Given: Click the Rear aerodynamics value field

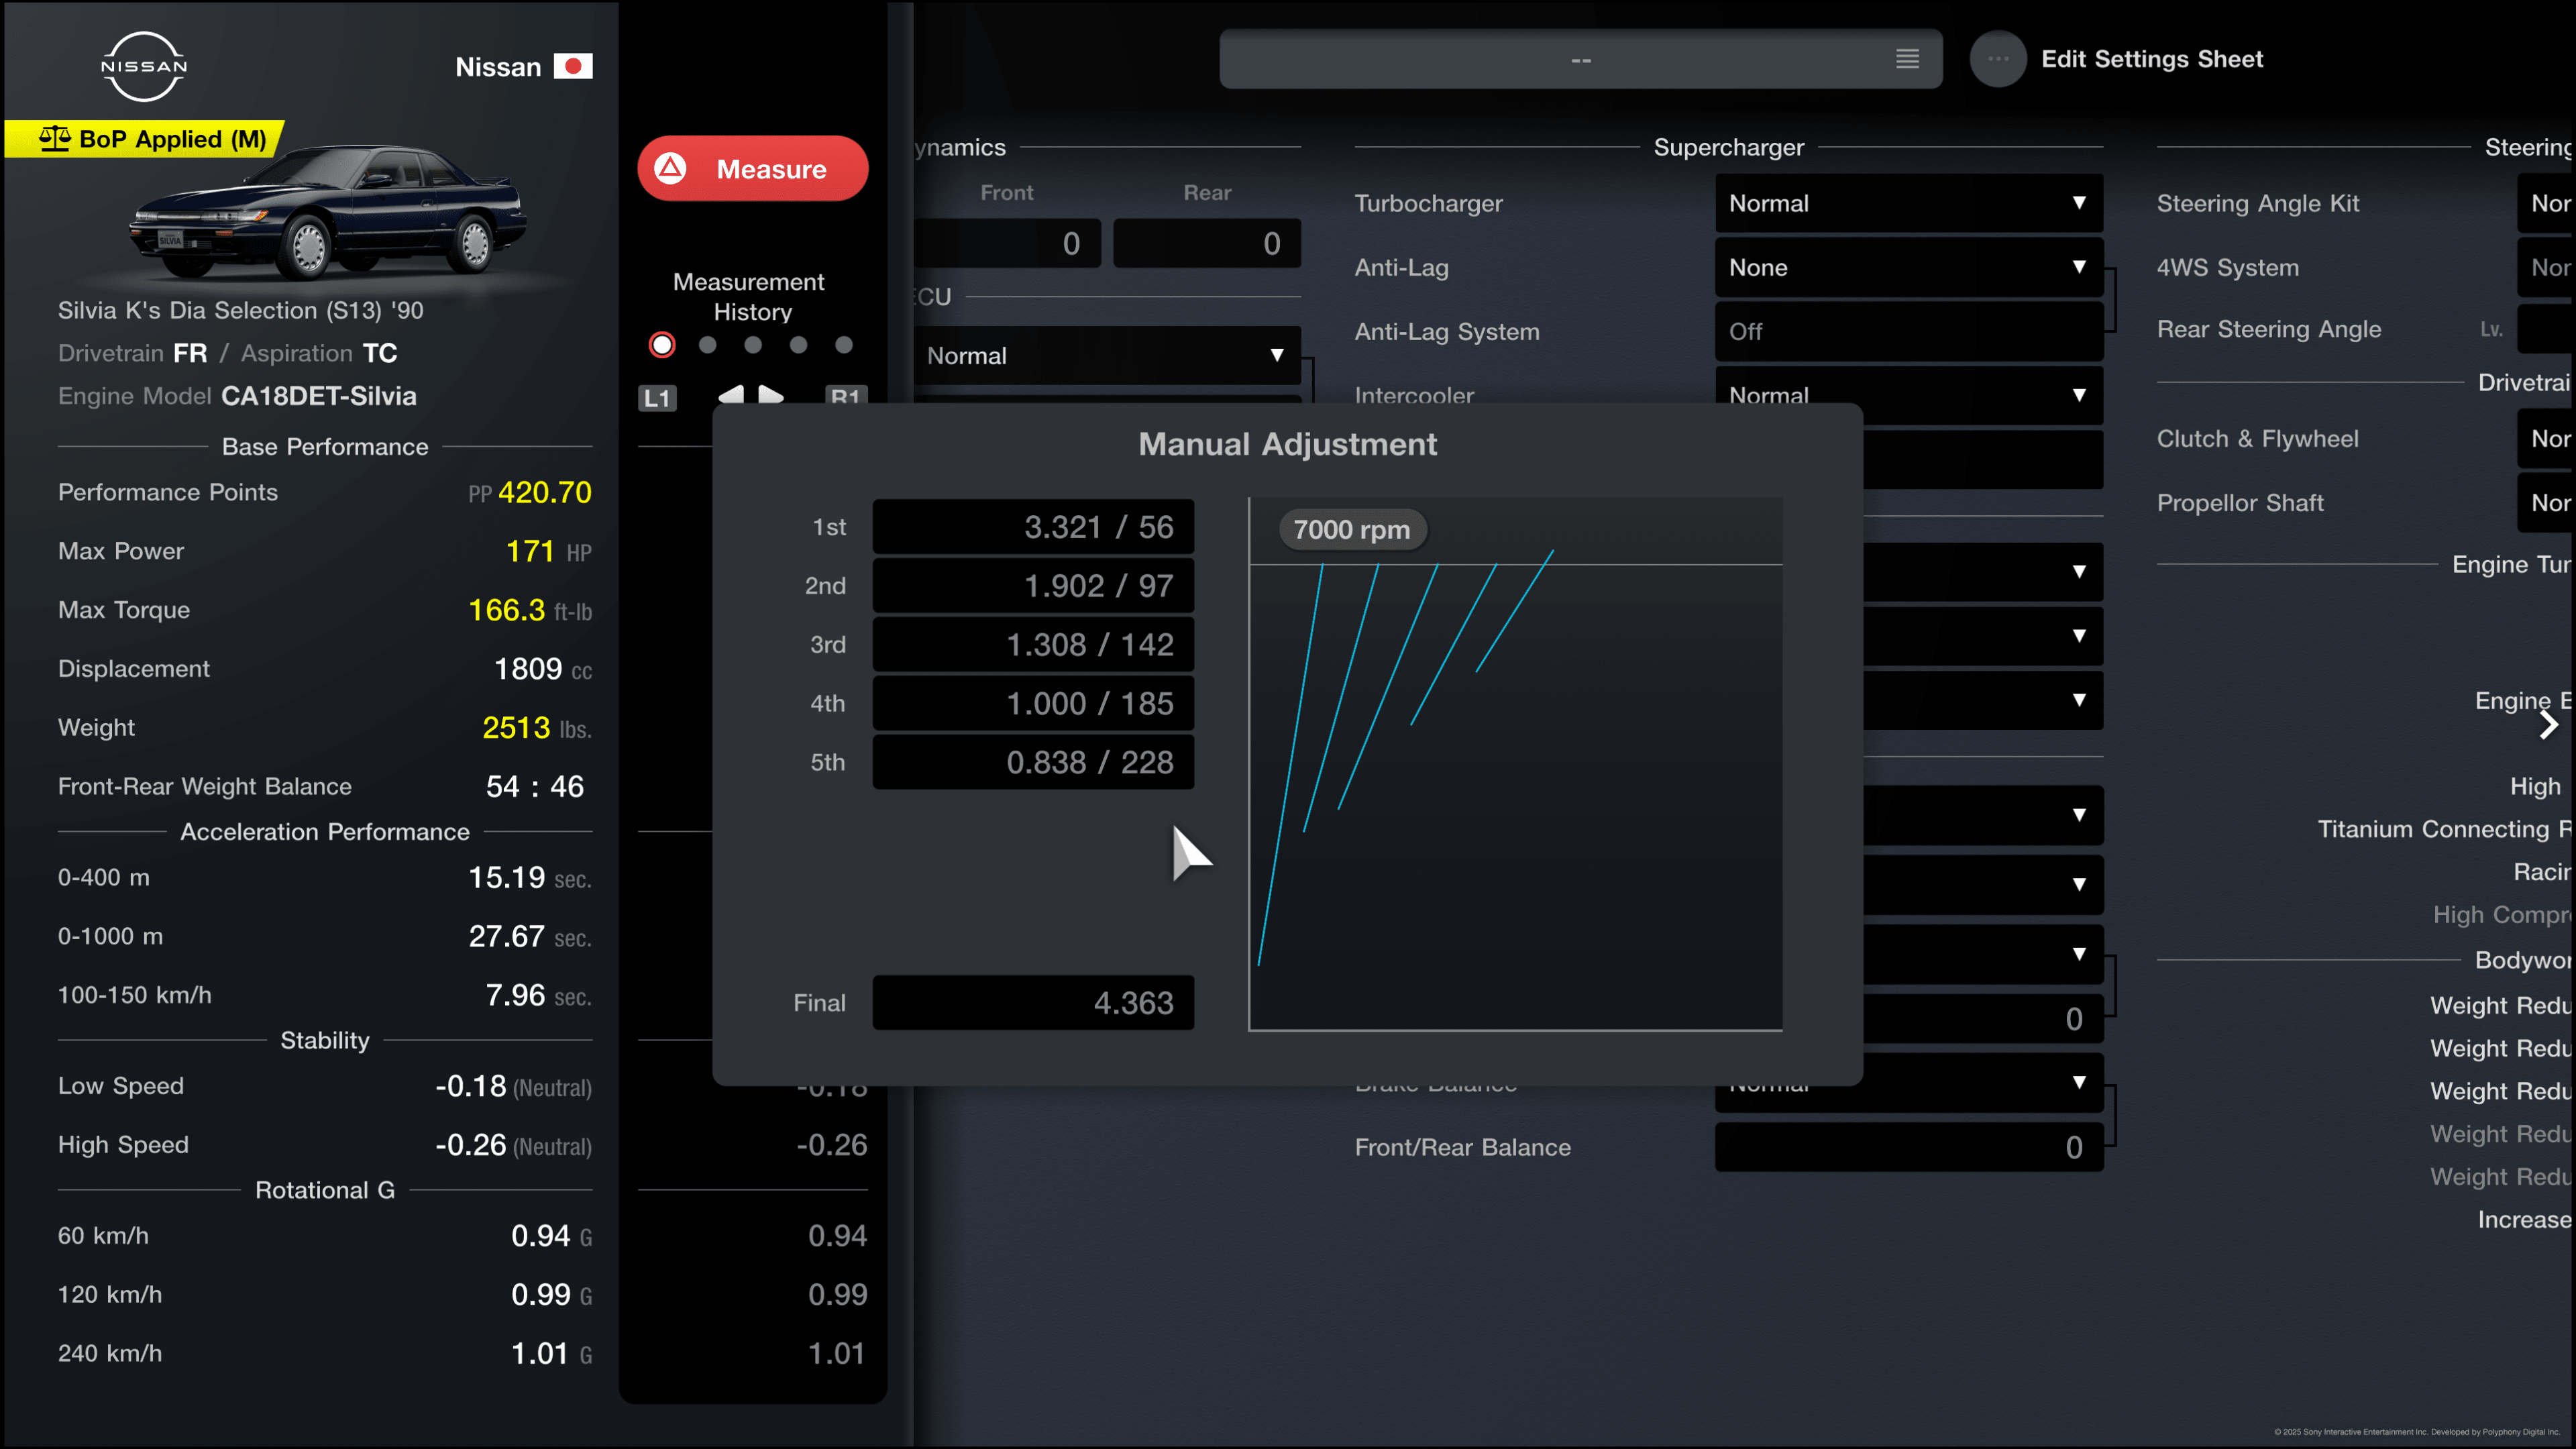Looking at the screenshot, I should 1207,243.
